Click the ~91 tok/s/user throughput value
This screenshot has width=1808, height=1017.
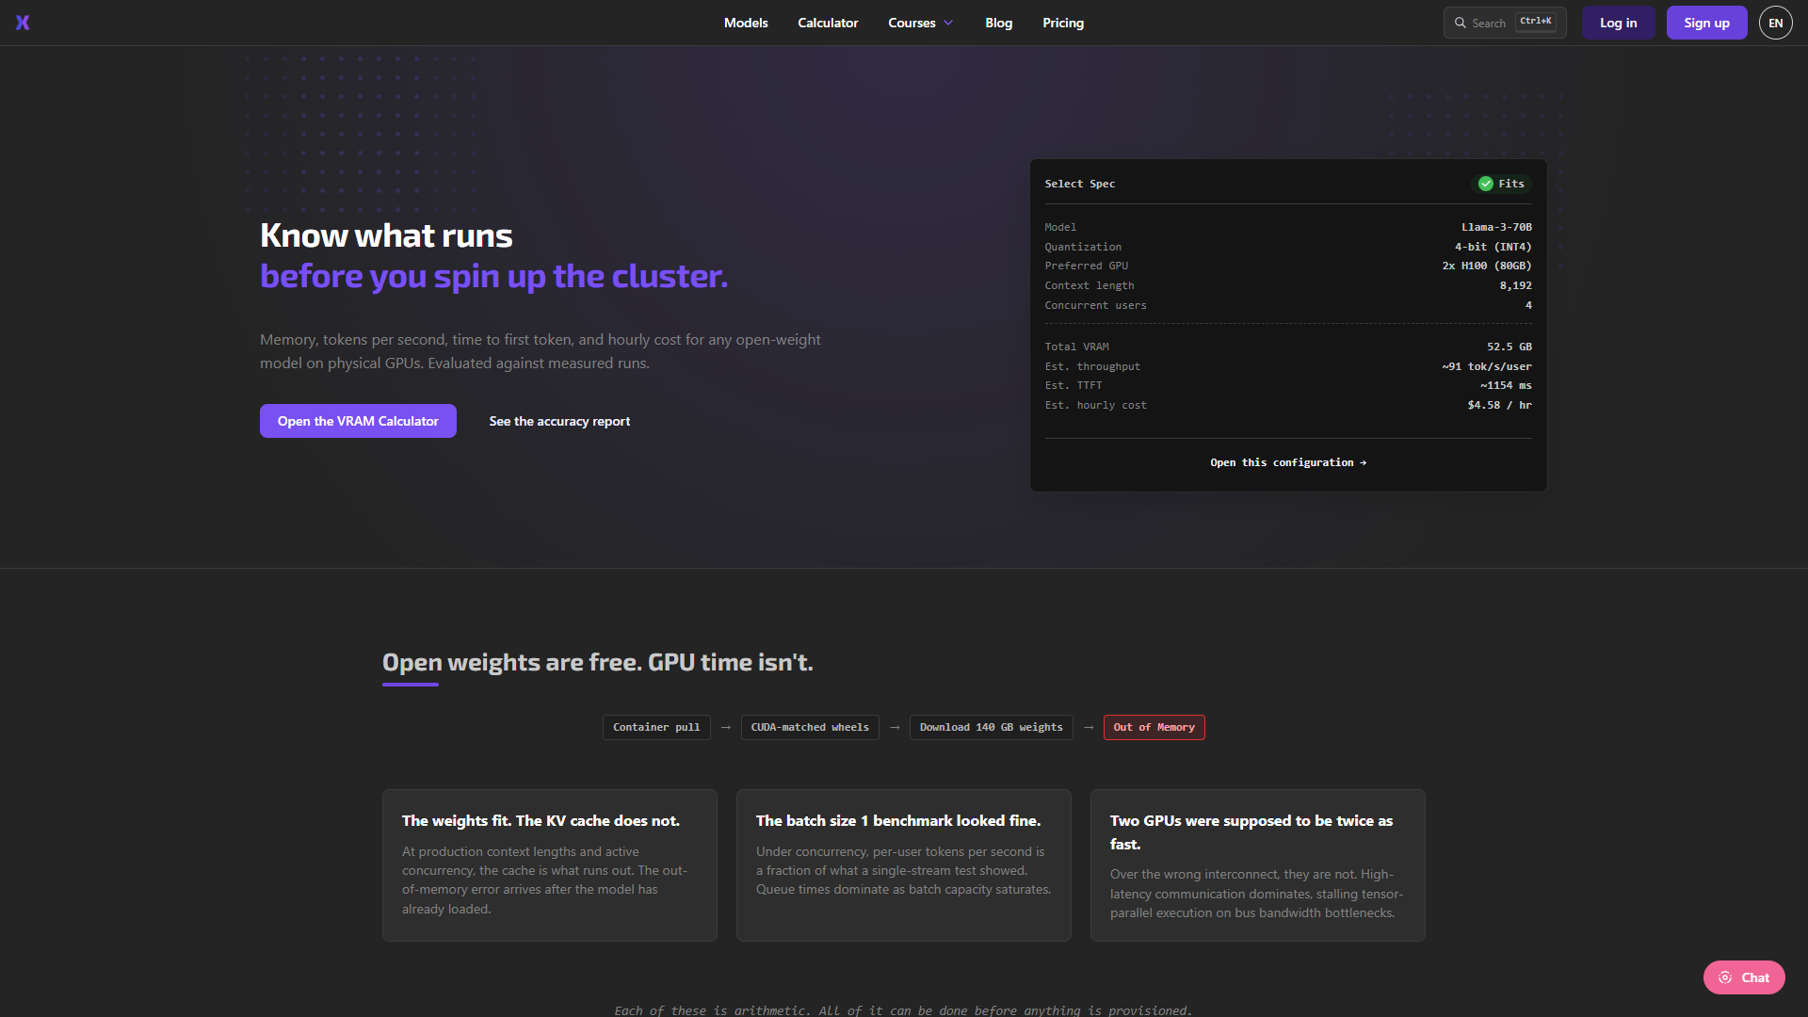[x=1487, y=366]
